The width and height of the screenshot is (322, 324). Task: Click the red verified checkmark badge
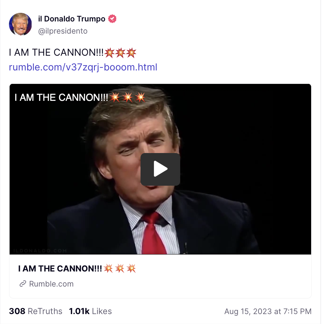pyautogui.click(x=112, y=19)
